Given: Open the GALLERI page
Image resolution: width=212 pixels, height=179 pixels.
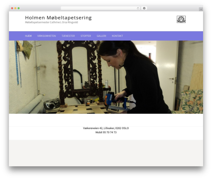Looking at the screenshot, I should (101, 36).
